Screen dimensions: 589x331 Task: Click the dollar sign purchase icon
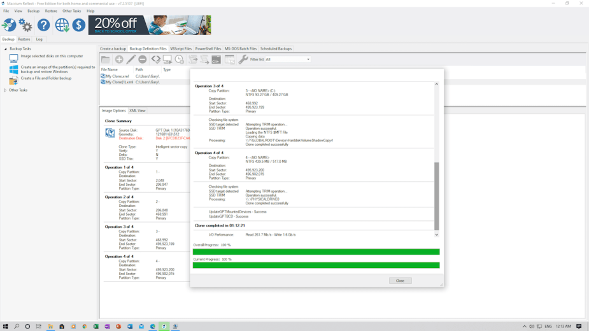[78, 25]
